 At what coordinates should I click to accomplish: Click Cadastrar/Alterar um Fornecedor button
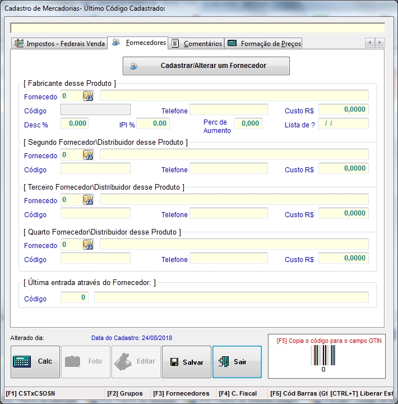206,66
